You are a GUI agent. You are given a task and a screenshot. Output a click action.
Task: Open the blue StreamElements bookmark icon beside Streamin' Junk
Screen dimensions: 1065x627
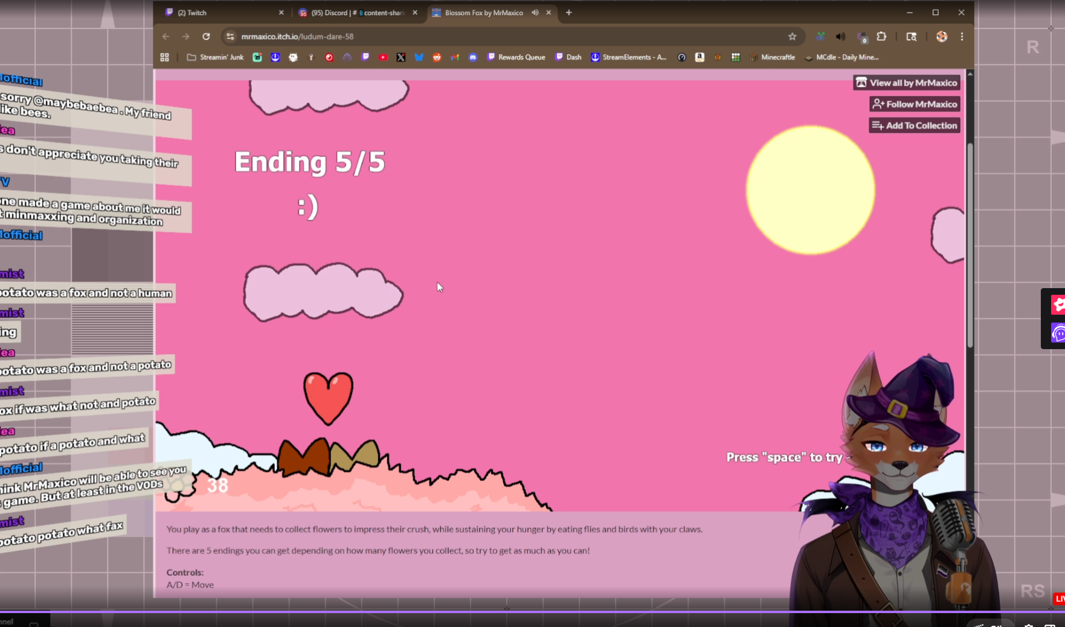[x=275, y=57]
